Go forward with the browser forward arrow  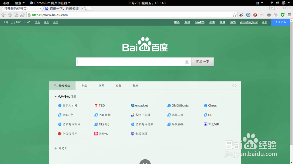coord(10,15)
